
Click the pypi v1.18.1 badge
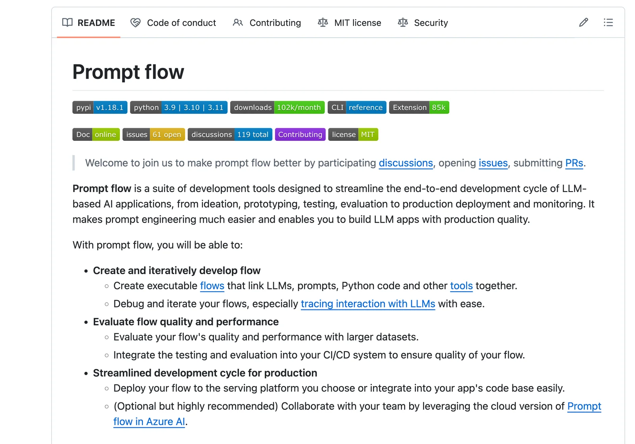[100, 108]
